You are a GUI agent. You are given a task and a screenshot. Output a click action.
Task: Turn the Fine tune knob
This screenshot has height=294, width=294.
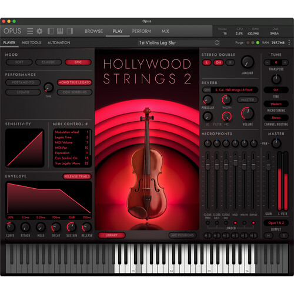(x=276, y=79)
